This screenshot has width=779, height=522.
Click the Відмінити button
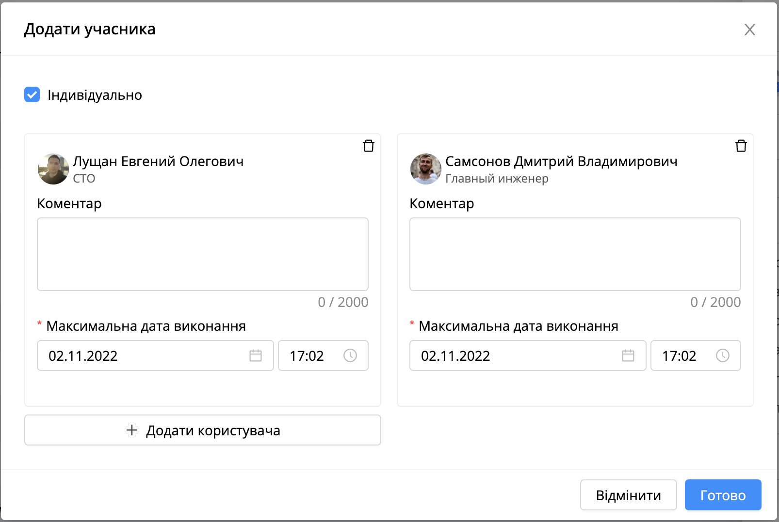[x=629, y=495]
